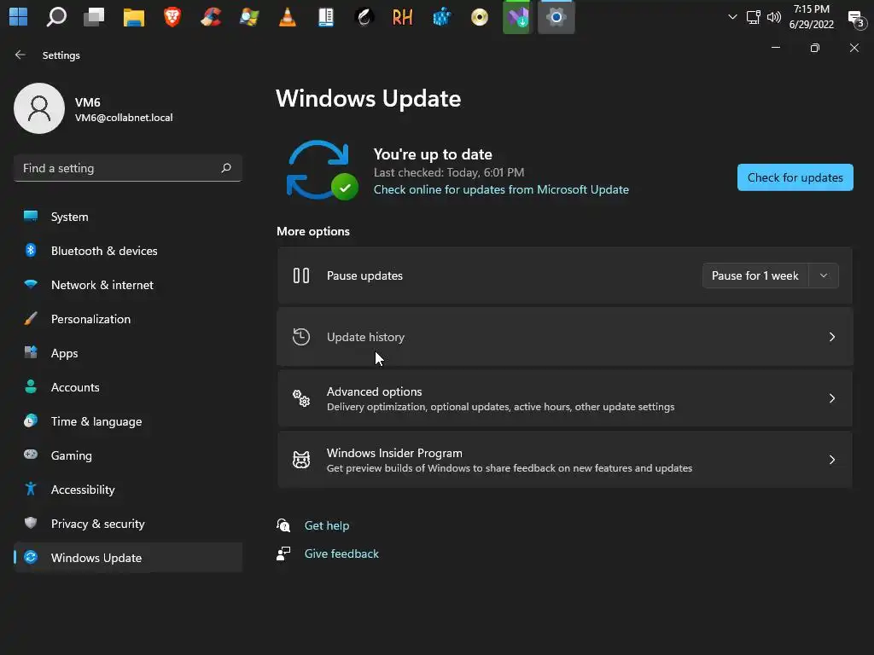Image resolution: width=874 pixels, height=655 pixels.
Task: Show hidden system tray icons
Action: click(x=732, y=17)
